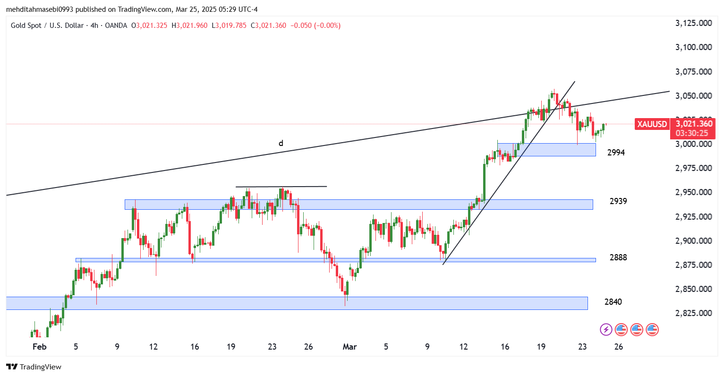Click the 2,925.000 price axis label
Screen dimensions: 724x377
tap(693, 217)
